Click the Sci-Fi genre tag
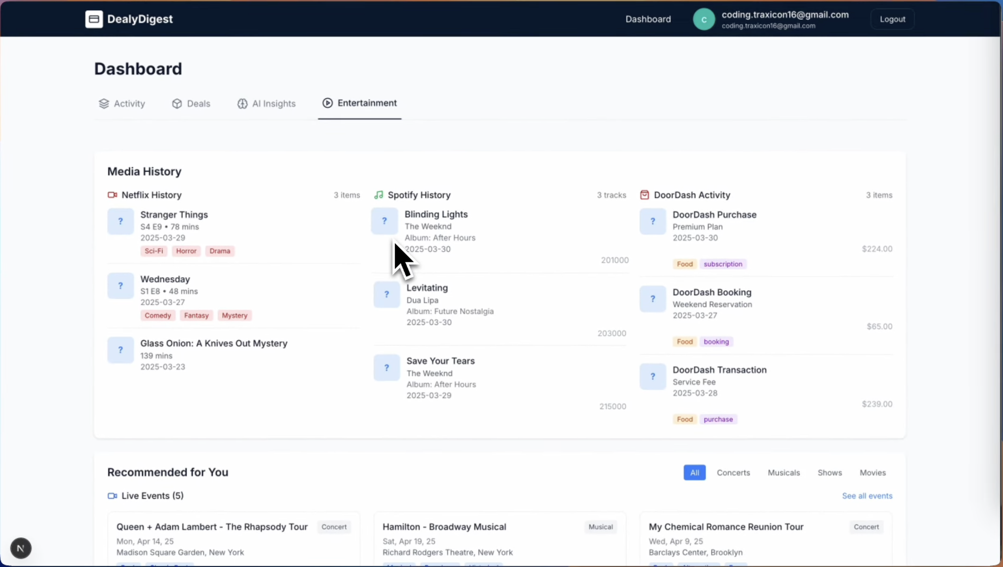Viewport: 1003px width, 567px height. click(x=154, y=251)
